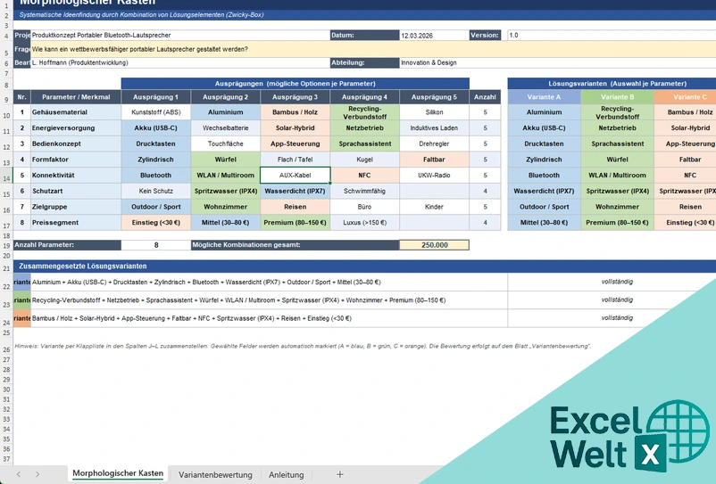The height and width of the screenshot is (484, 716).
Task: Open Variante A dropdown cell Aluminium
Action: click(544, 112)
